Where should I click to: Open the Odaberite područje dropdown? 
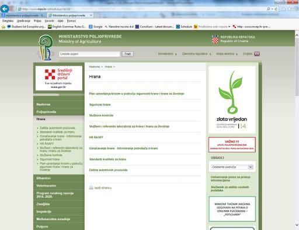tap(232, 167)
